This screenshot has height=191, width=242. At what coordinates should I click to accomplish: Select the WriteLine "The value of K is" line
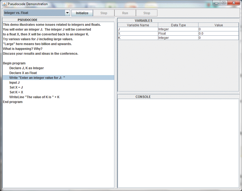(34, 97)
